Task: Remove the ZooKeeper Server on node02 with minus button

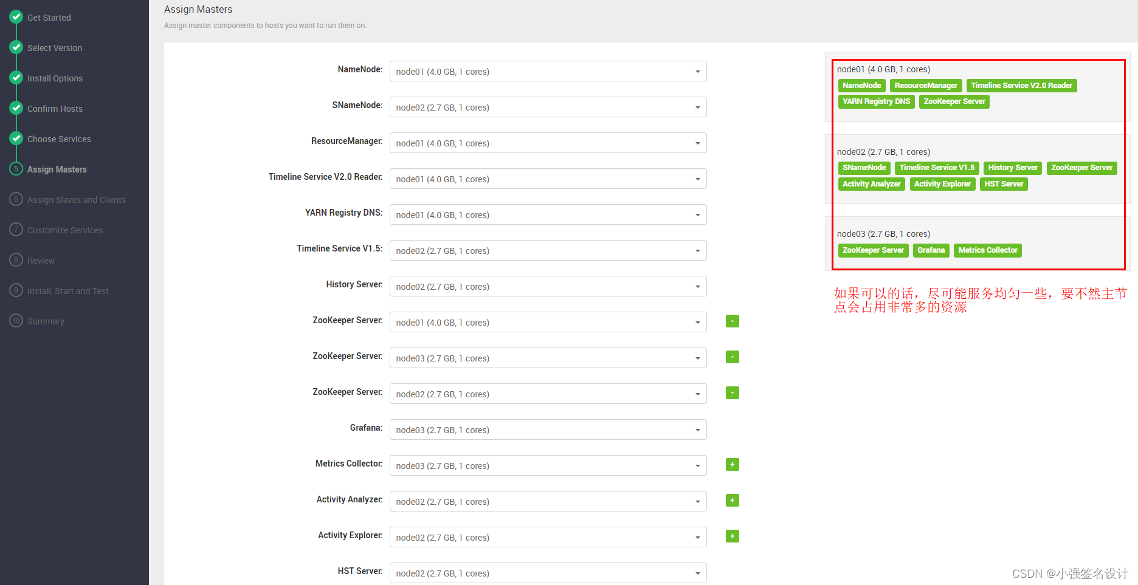Action: (x=733, y=393)
